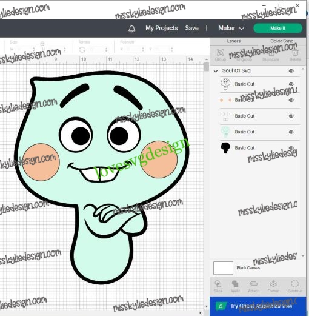The image size is (309, 316).
Task: Click the canvas scroll up arrow
Action: pos(207,59)
